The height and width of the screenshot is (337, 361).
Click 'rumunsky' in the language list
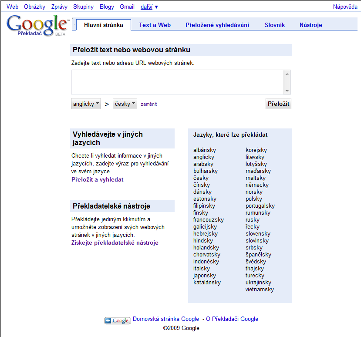(x=258, y=213)
